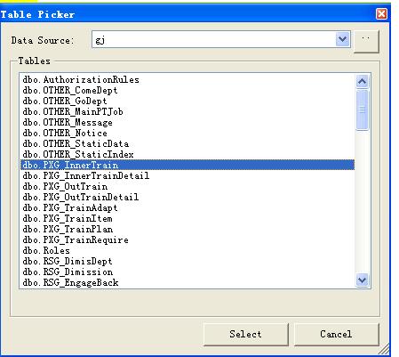Select dbo.OTHER_GoDept table
399x357 pixels.
(188, 101)
